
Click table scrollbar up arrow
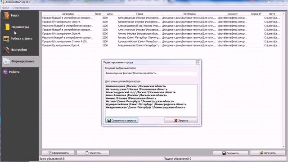(283, 14)
